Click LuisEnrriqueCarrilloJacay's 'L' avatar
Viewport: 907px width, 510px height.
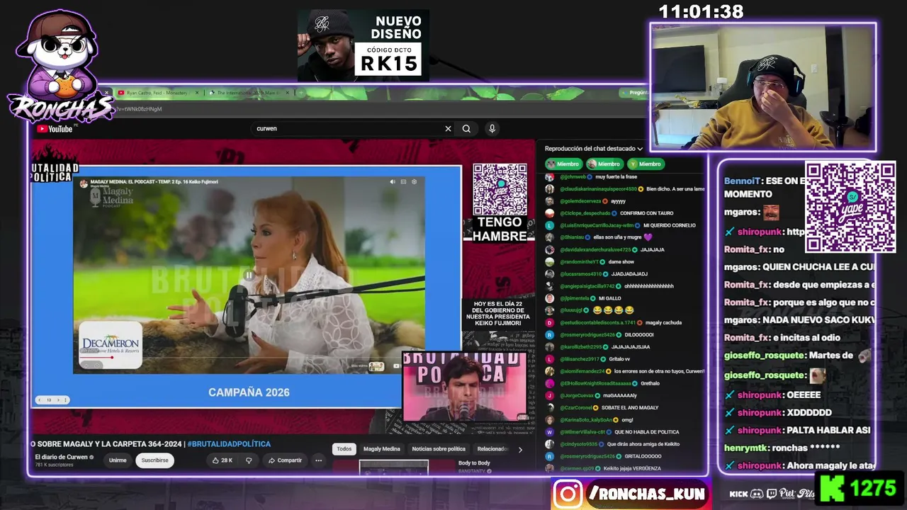(549, 225)
